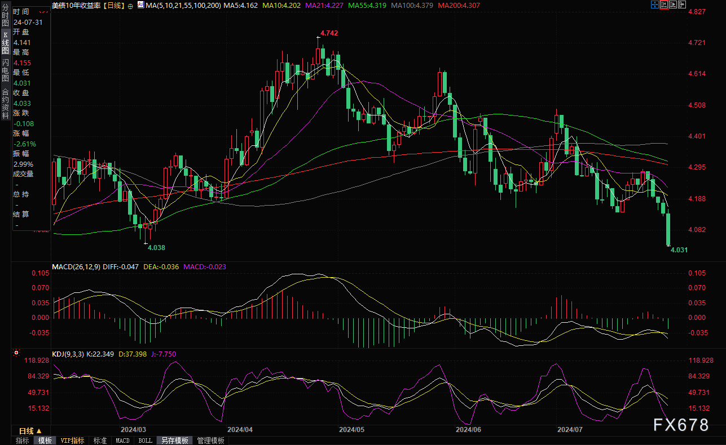Image resolution: width=726 pixels, height=445 pixels.
Task: Click the red-outlined axis-left chart icon
Action: pyautogui.click(x=664, y=5)
